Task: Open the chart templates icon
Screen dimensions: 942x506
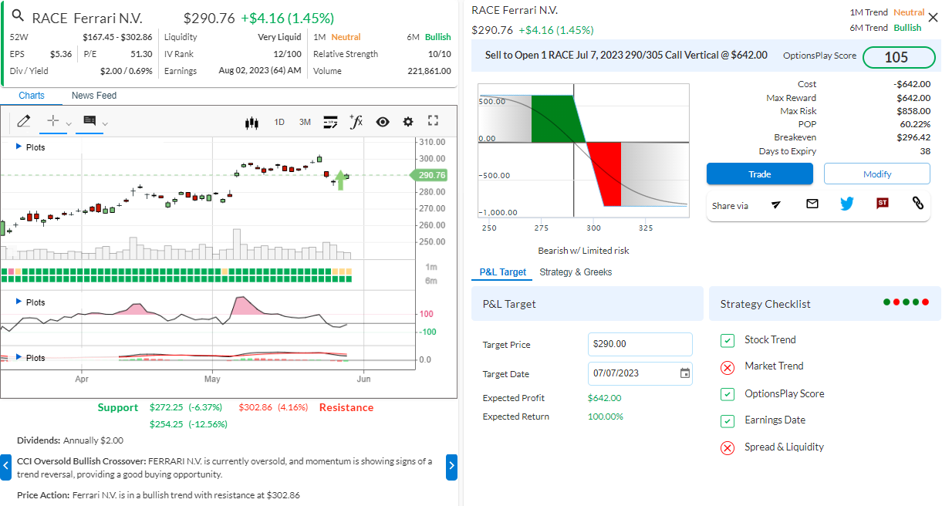Action: click(x=330, y=122)
